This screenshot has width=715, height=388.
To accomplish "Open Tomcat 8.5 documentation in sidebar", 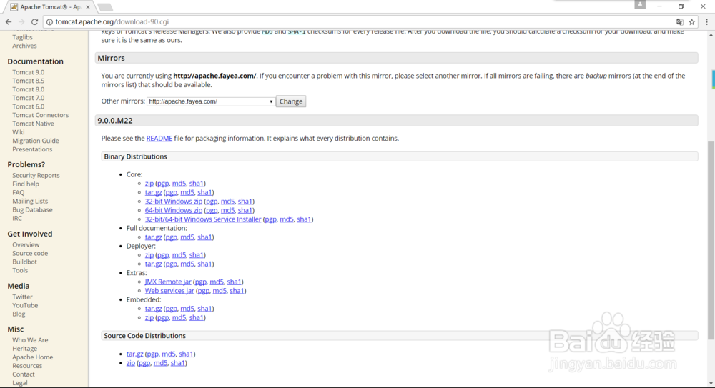I will click(x=29, y=81).
